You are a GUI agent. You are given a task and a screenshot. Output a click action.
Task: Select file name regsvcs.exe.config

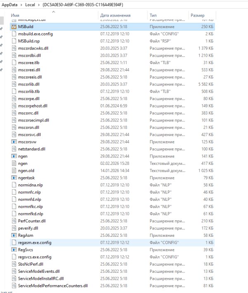(35, 257)
